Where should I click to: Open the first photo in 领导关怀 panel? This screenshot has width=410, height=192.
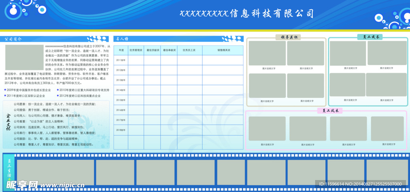[267, 53]
